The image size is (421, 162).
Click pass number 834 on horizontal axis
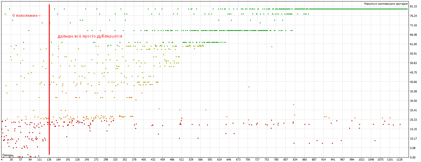click(x=295, y=160)
